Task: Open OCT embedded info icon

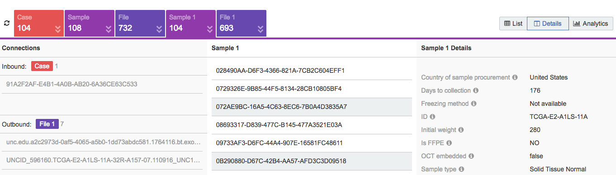Action: tap(471, 156)
